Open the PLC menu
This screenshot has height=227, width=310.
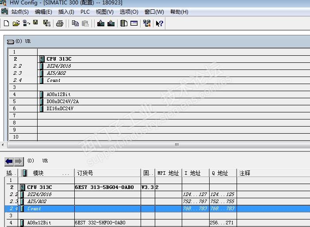coord(85,12)
